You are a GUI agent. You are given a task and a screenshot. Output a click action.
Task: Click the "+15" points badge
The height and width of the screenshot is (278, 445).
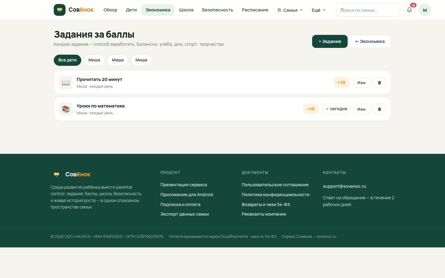tap(311, 109)
